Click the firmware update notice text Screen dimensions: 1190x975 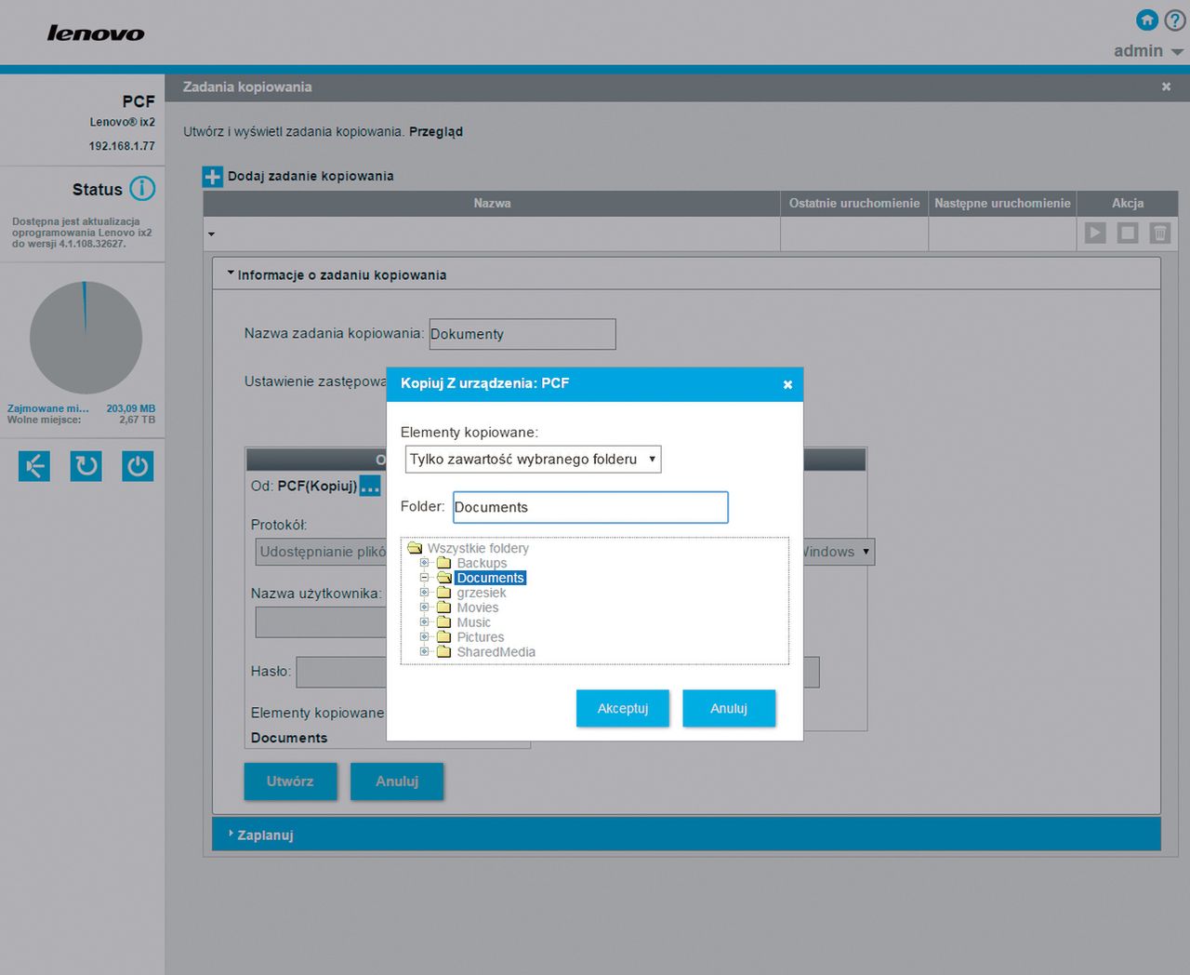(x=82, y=233)
